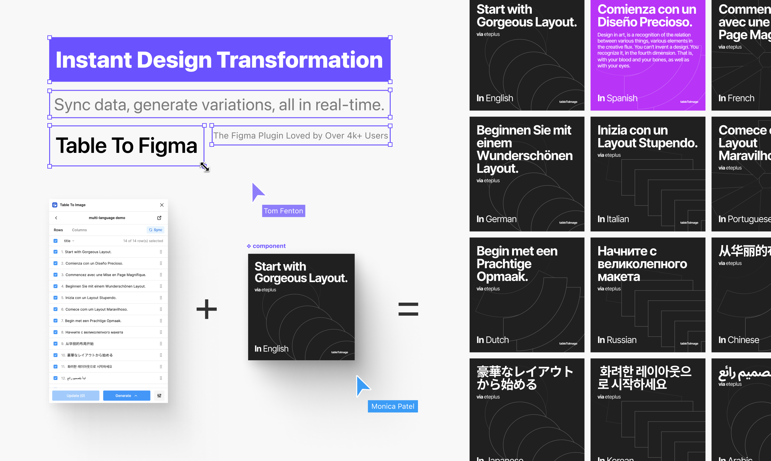Click the drag handle of row 12

pos(161,378)
